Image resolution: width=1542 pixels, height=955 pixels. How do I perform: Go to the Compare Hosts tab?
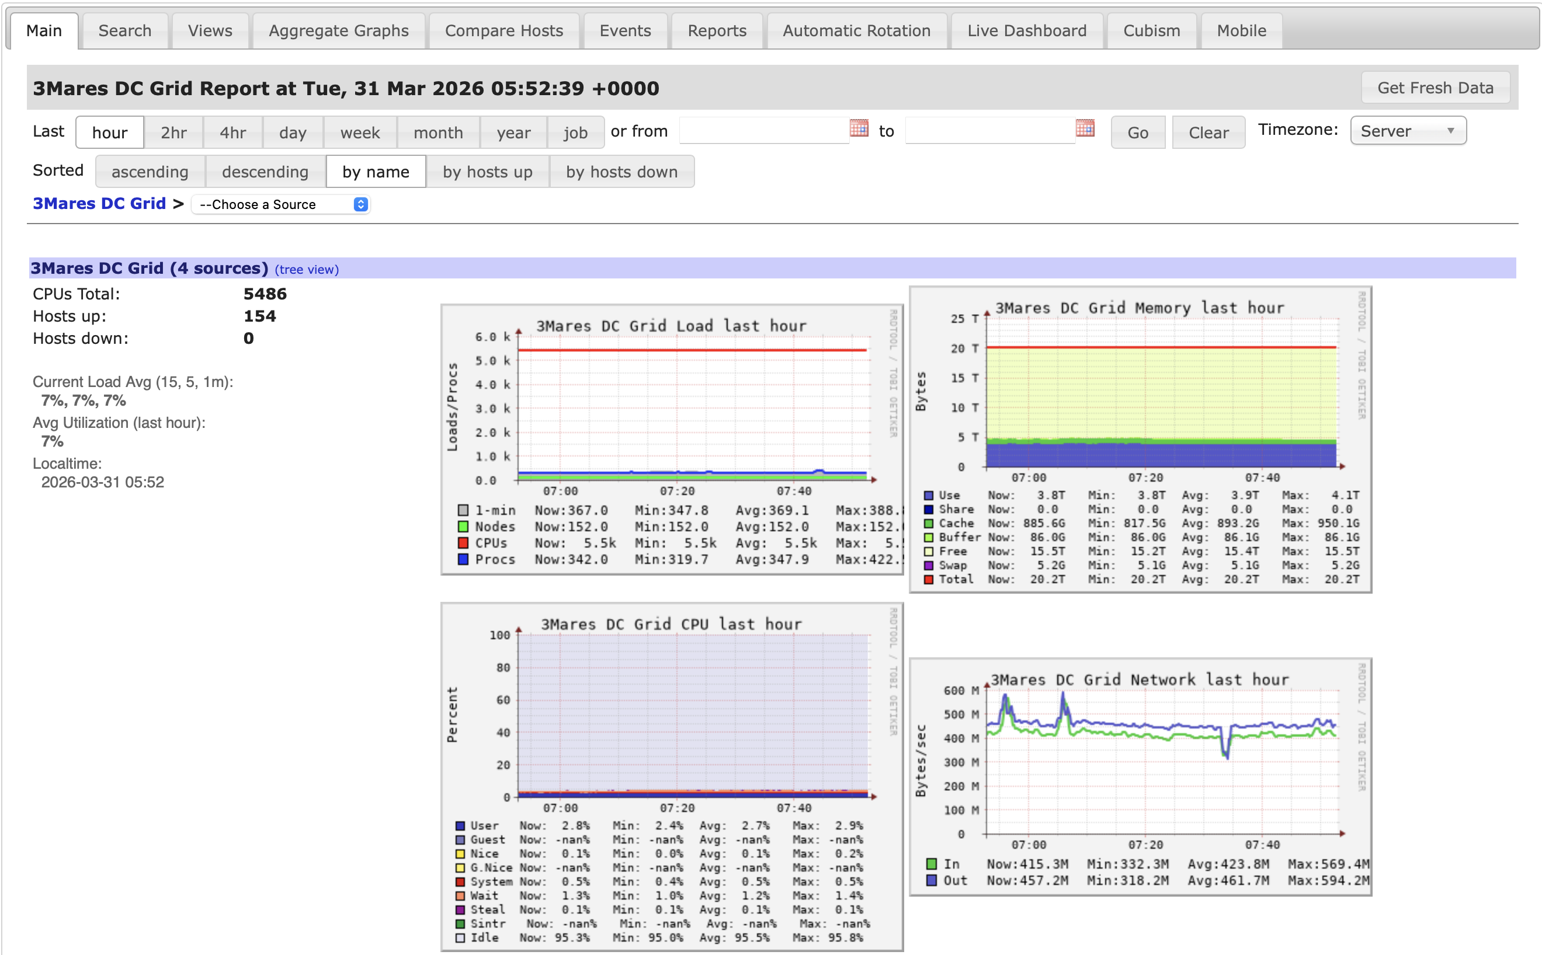point(503,31)
